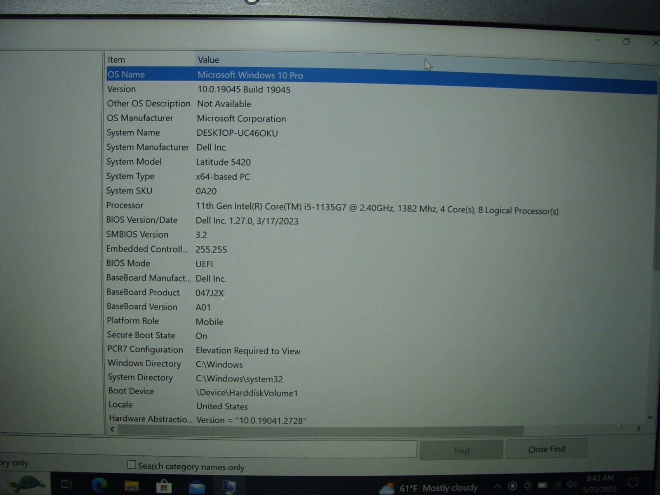Image resolution: width=660 pixels, height=495 pixels.
Task: Click the value DESKTOP-UC46OKU
Action: pos(237,133)
